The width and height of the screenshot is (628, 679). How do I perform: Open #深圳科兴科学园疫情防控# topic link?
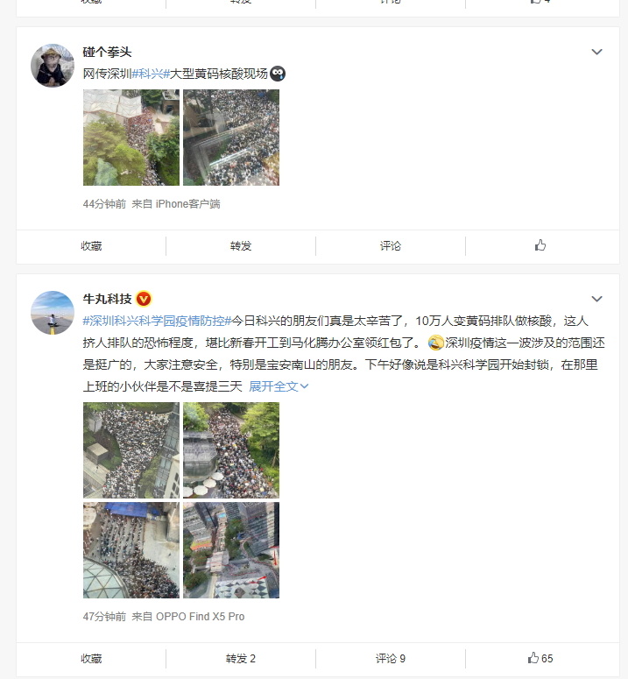click(x=157, y=321)
